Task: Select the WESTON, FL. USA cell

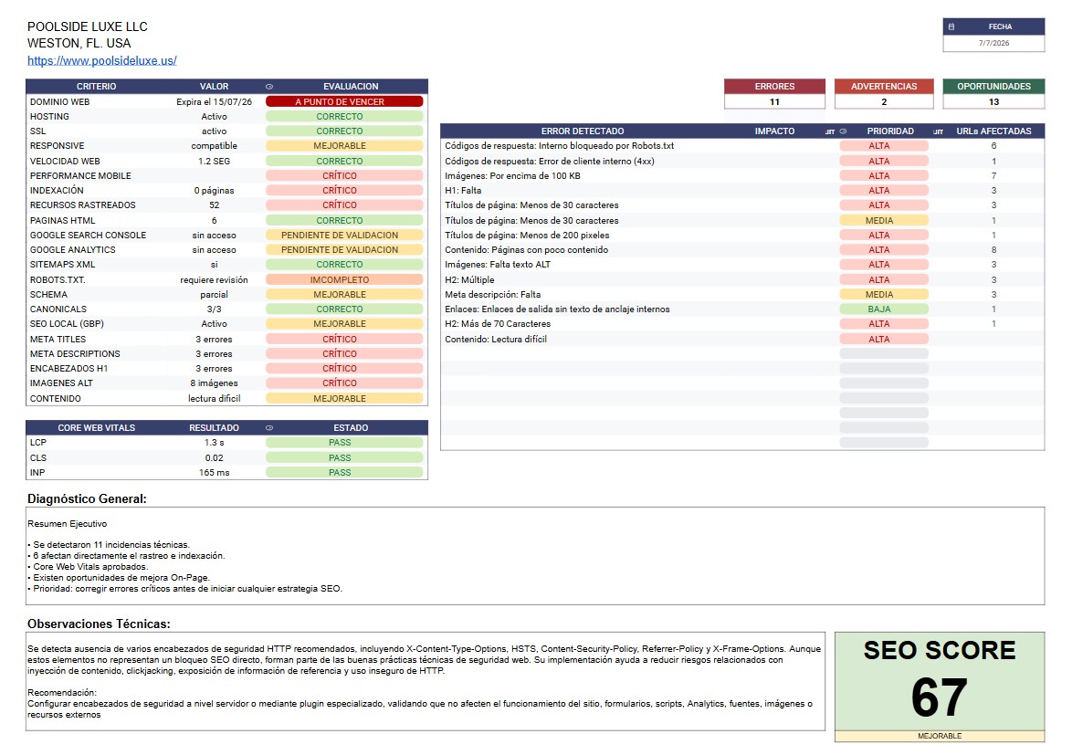Action: (x=79, y=43)
